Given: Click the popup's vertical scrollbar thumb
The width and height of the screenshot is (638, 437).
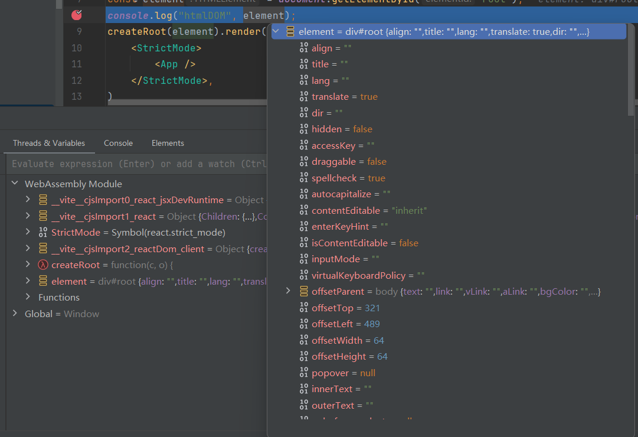Looking at the screenshot, I should coord(631,69).
